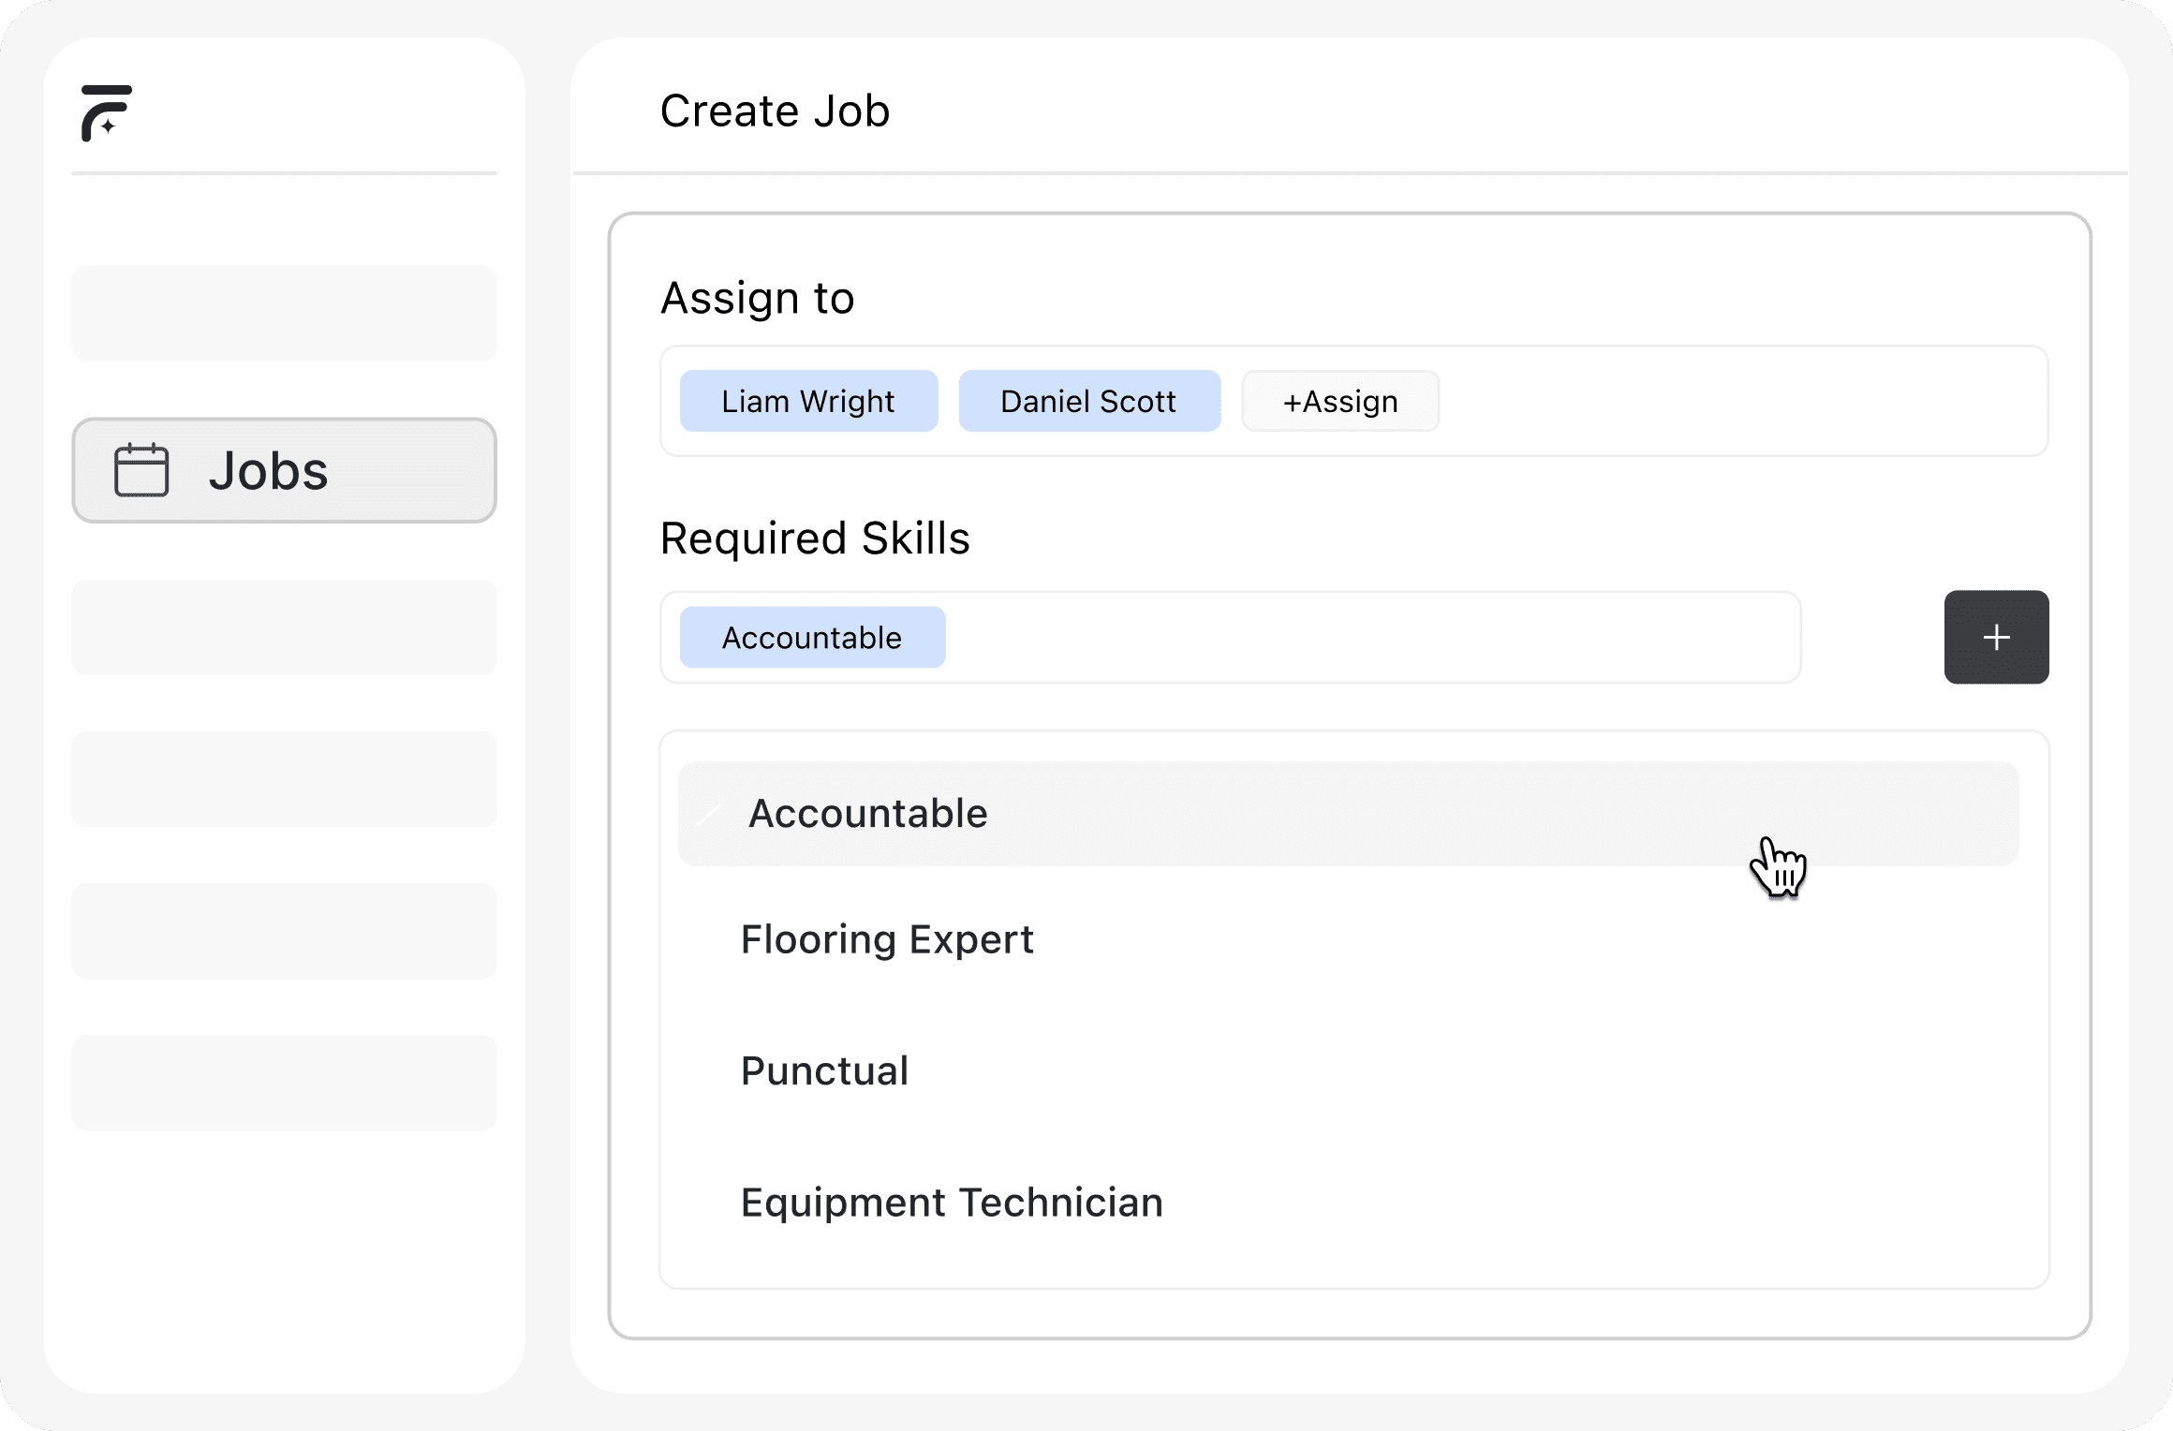Click the Required Skills section label
Viewport: 2173px width, 1431px height.
pyautogui.click(x=814, y=539)
